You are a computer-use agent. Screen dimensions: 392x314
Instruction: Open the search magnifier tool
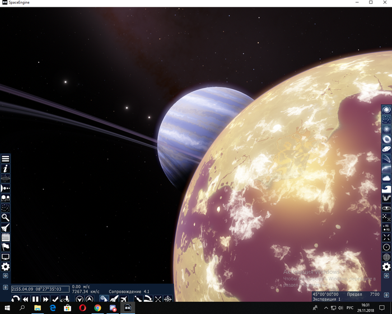point(6,217)
